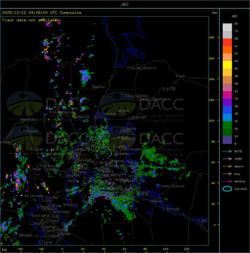Viewport: 250px width, 253px height.
Task: Click the 'E_1-736' label
Action: (169, 89)
